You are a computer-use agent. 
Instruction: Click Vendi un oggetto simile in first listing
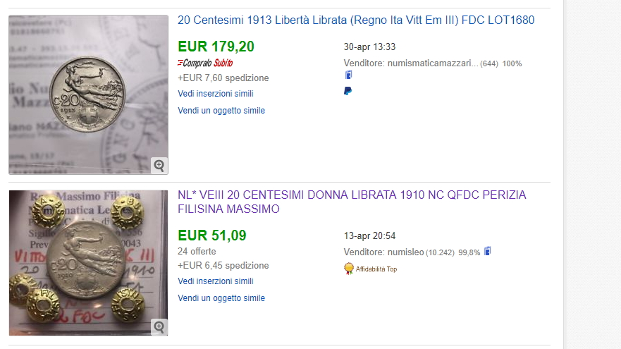pos(221,111)
